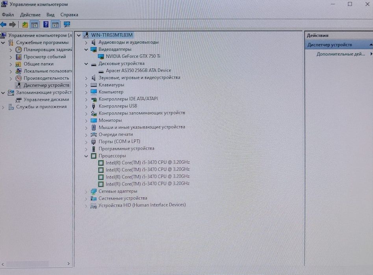Select the third Intel Core i5-3470 CPU entry

(147, 176)
